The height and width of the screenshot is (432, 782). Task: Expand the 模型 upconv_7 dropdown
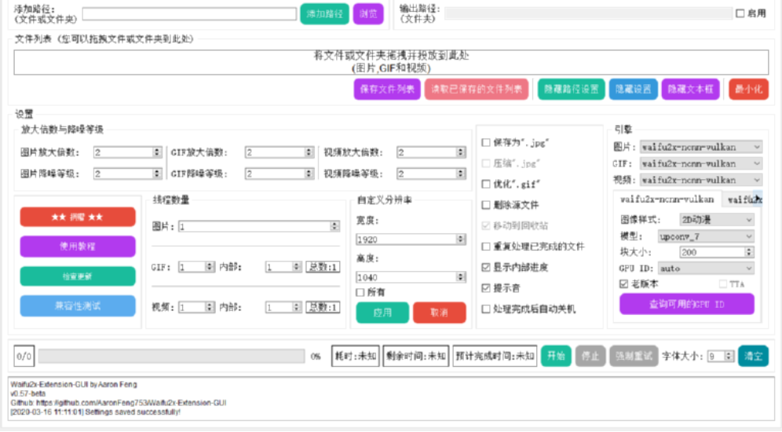tap(706, 236)
